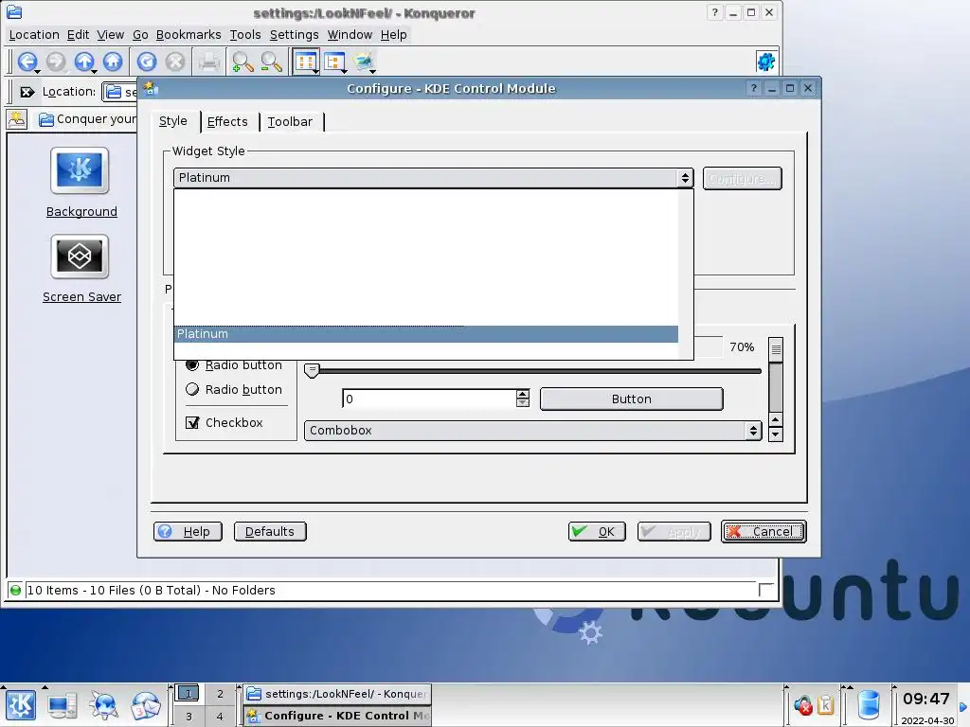Open the Screen Saver link
The height and width of the screenshot is (727, 970).
point(81,296)
